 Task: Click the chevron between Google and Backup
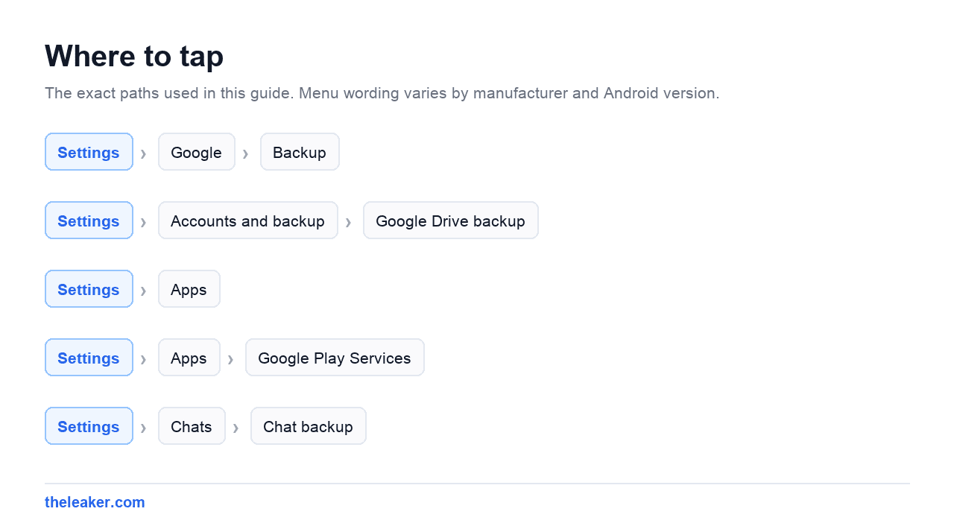[x=245, y=153]
